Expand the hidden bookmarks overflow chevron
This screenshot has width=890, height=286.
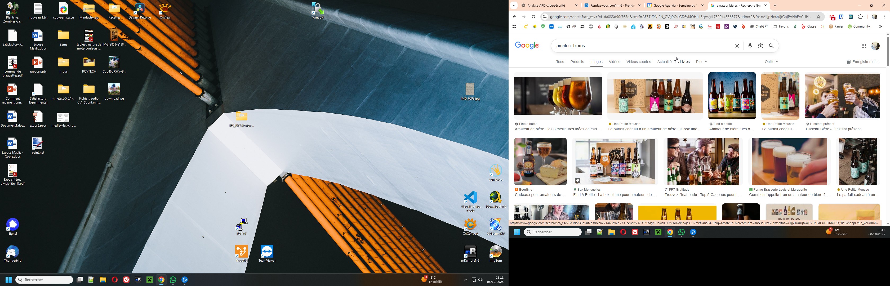880,26
